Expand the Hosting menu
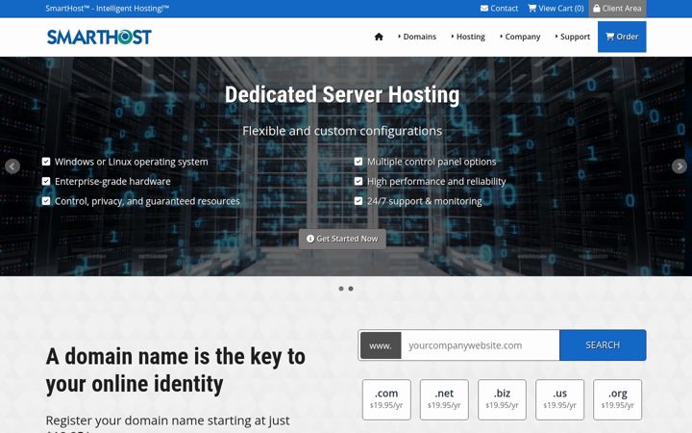This screenshot has width=692, height=433. coord(468,37)
